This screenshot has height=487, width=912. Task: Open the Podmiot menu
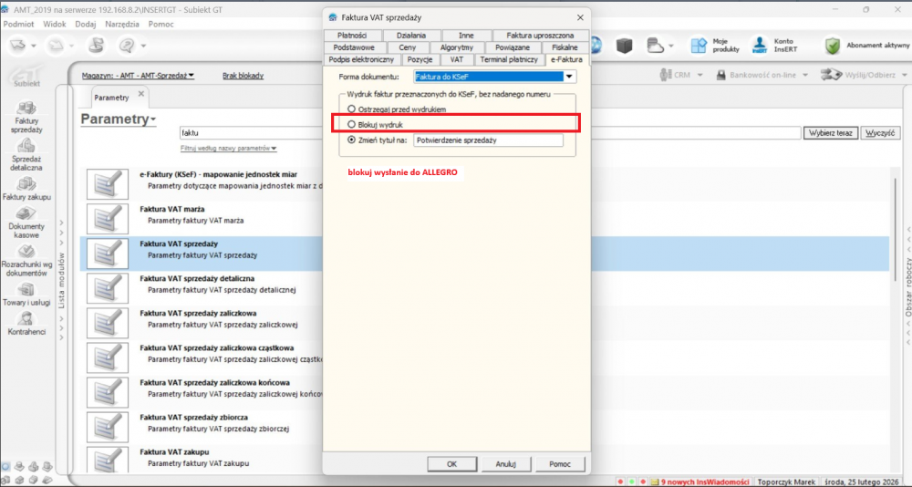18,25
